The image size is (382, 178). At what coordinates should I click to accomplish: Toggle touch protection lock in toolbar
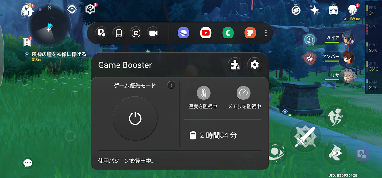[x=102, y=33]
